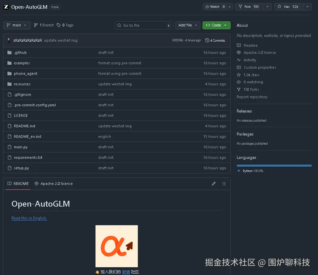Open the .github folder
318x275 pixels.
click(20, 52)
